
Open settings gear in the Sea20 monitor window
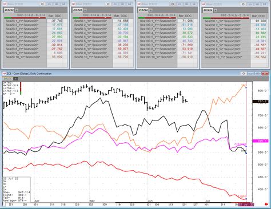click(x=42, y=4)
